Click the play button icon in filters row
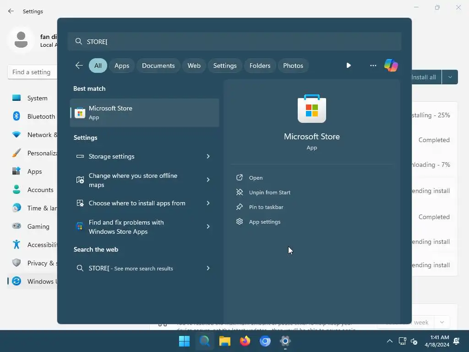Screen dimensions: 469x352 pos(349,65)
